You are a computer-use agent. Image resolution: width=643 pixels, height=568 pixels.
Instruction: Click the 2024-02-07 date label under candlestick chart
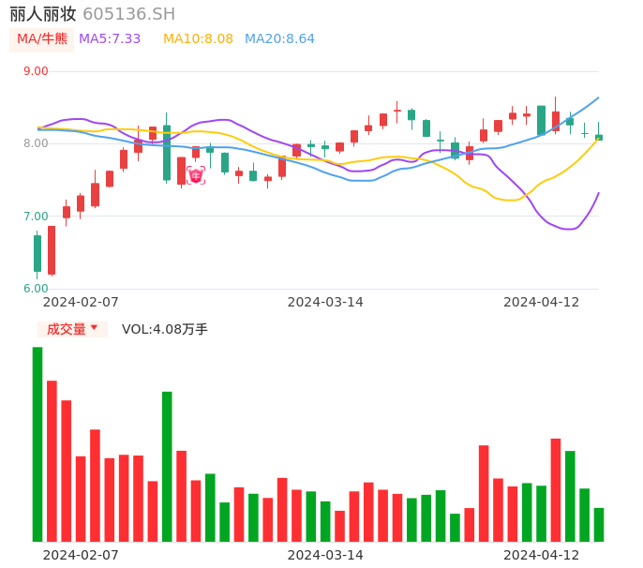(x=81, y=302)
